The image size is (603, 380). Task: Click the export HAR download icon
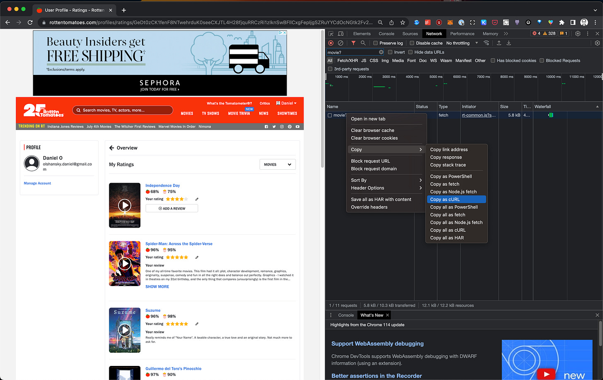point(509,43)
